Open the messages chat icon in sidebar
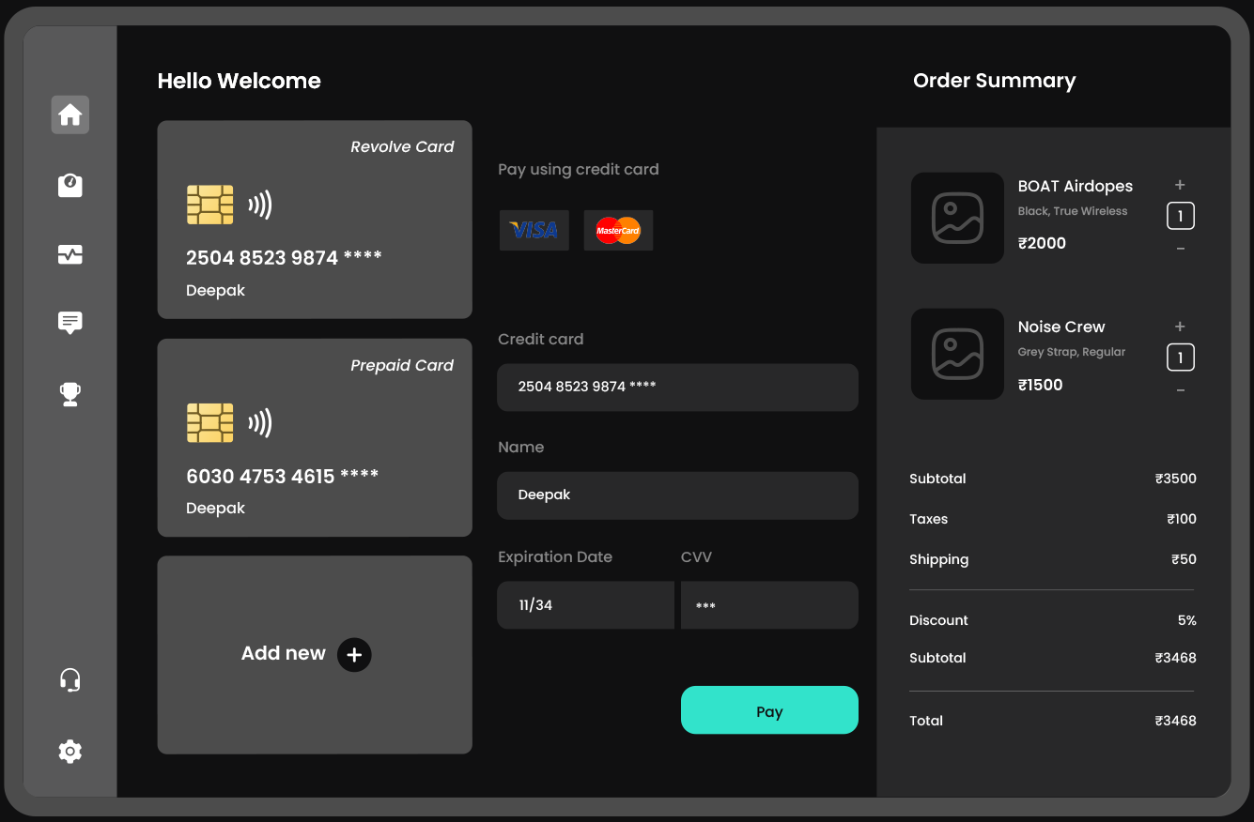Image resolution: width=1254 pixels, height=822 pixels. pyautogui.click(x=70, y=323)
